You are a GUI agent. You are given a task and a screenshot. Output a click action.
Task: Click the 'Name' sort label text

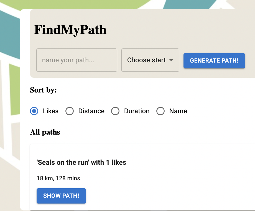tap(178, 111)
